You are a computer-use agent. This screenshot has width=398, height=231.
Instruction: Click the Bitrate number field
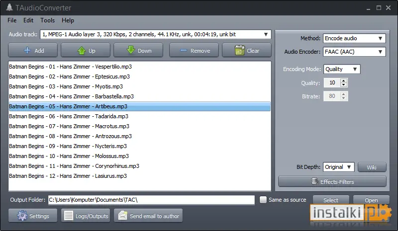coord(332,96)
